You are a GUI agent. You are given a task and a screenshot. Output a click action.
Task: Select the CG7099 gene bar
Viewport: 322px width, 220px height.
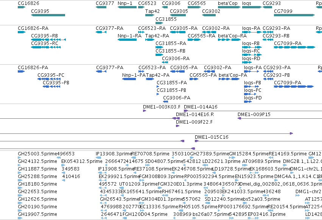point(294,15)
